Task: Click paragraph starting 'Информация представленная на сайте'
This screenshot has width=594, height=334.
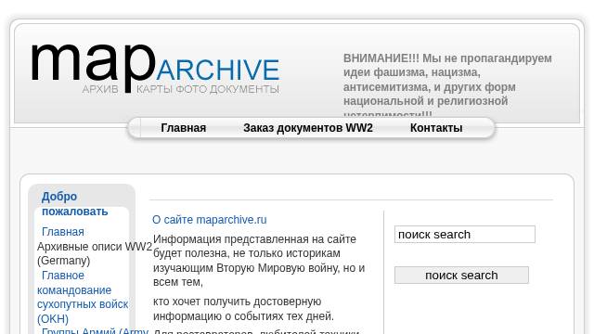Action: (259, 261)
